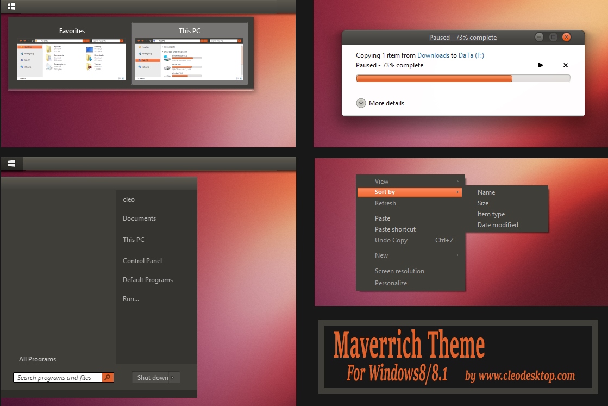This screenshot has height=406, width=608.
Task: Open Screen resolution from context menu
Action: click(410, 271)
